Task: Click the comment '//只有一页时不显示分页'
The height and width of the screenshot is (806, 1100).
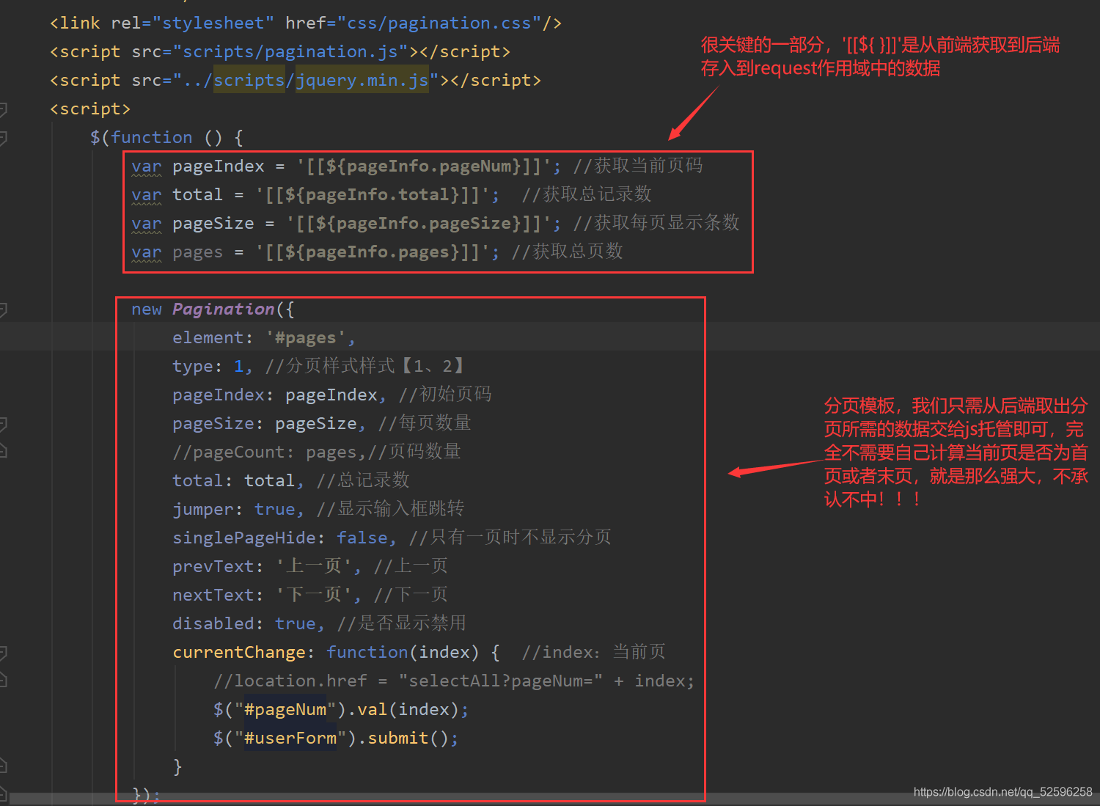Action: pos(510,538)
